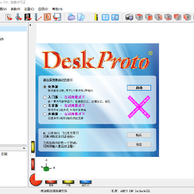Click the orange letter D toolbar icon
The height and width of the screenshot is (194, 194).
pos(47,17)
